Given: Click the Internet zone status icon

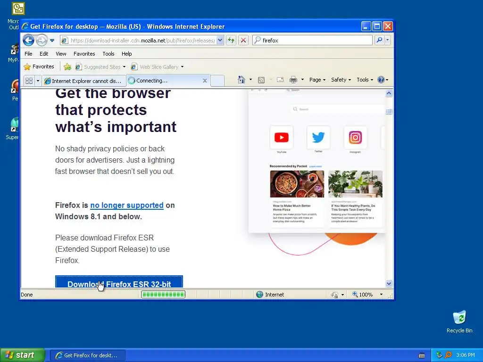Looking at the screenshot, I should 260,295.
